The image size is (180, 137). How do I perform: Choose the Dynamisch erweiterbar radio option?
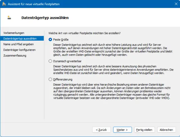coord(50,61)
